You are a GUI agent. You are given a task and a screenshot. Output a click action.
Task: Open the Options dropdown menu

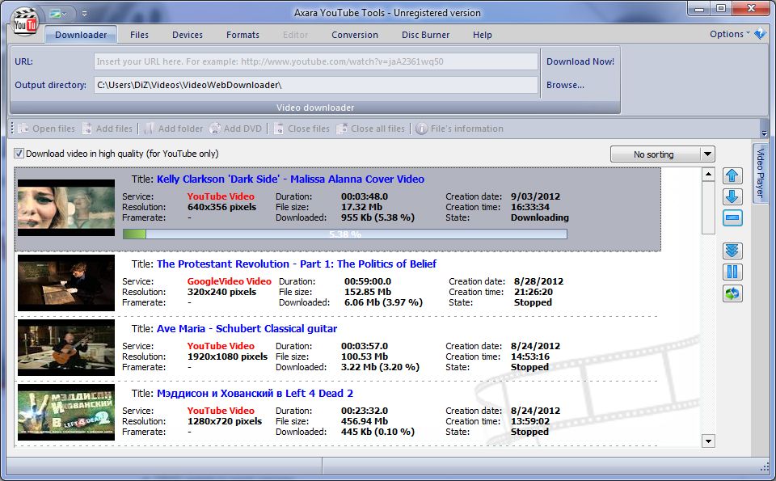[729, 34]
